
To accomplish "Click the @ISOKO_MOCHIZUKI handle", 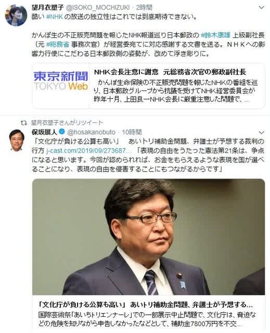I will 98,8.
